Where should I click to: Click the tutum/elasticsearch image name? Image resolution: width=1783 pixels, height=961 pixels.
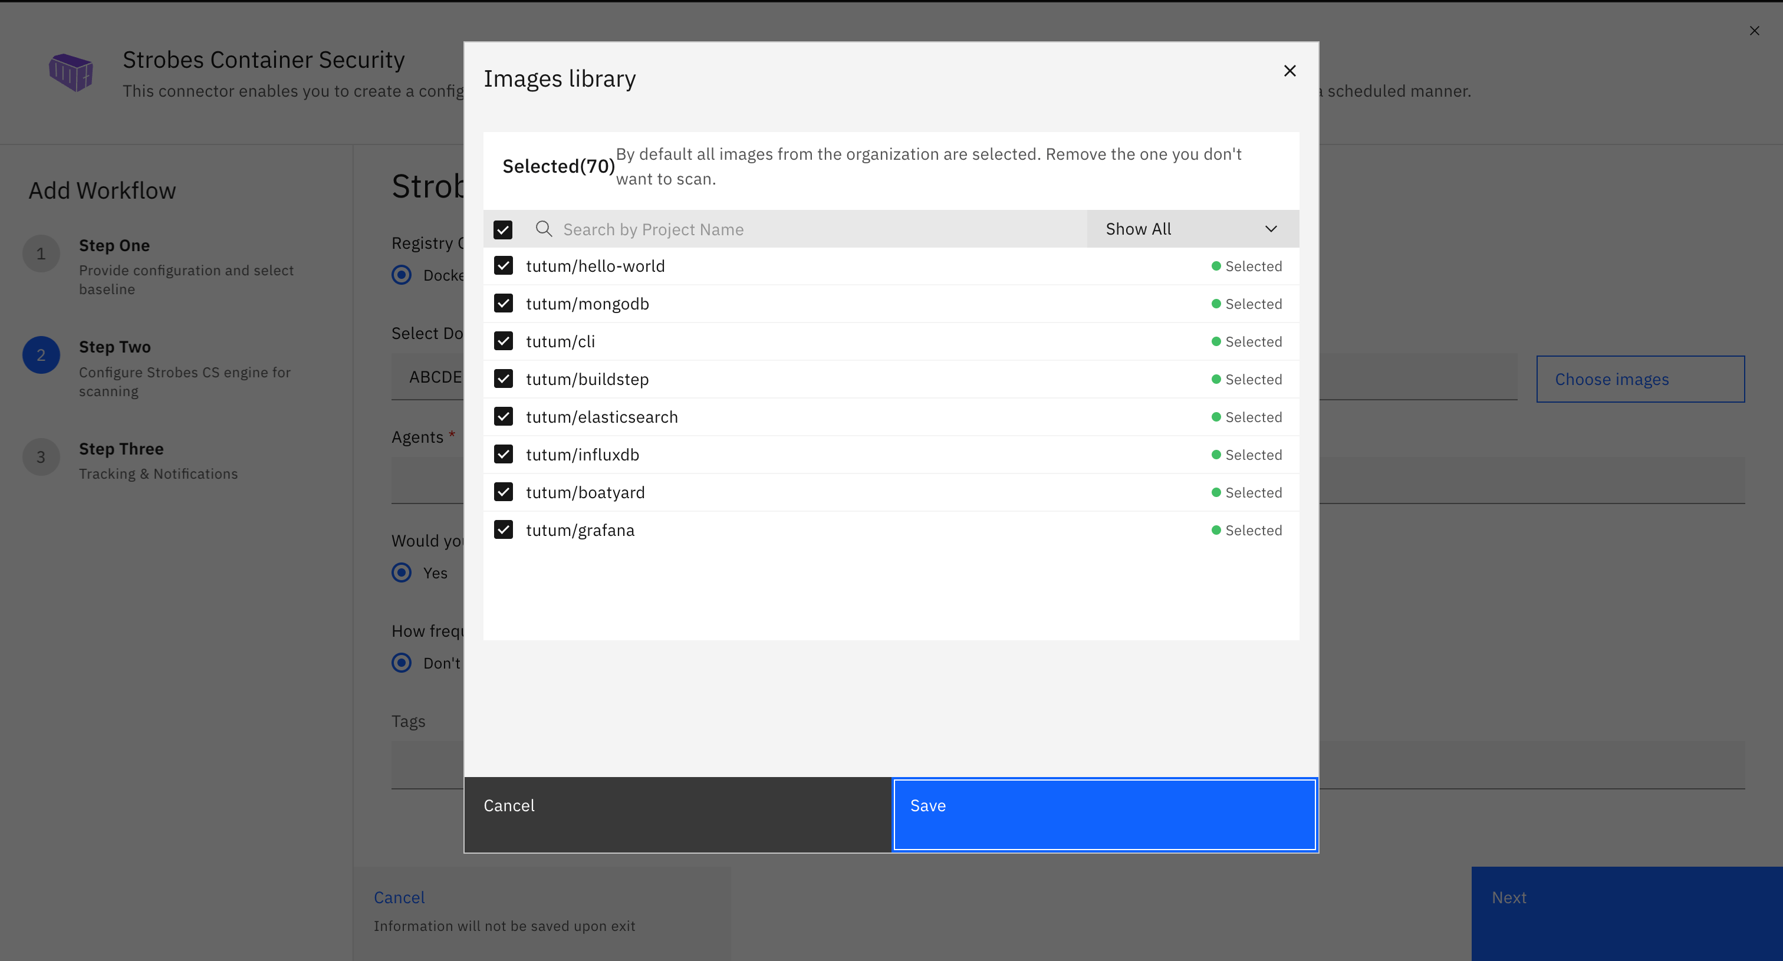coord(601,416)
